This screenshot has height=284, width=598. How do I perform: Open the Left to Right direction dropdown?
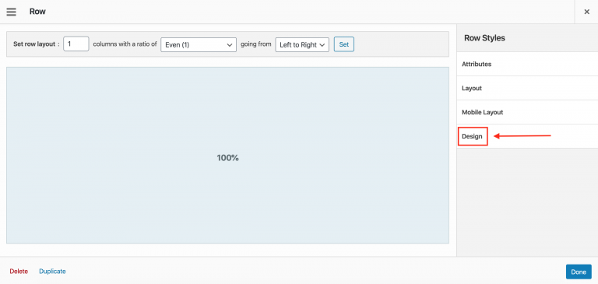tap(302, 44)
